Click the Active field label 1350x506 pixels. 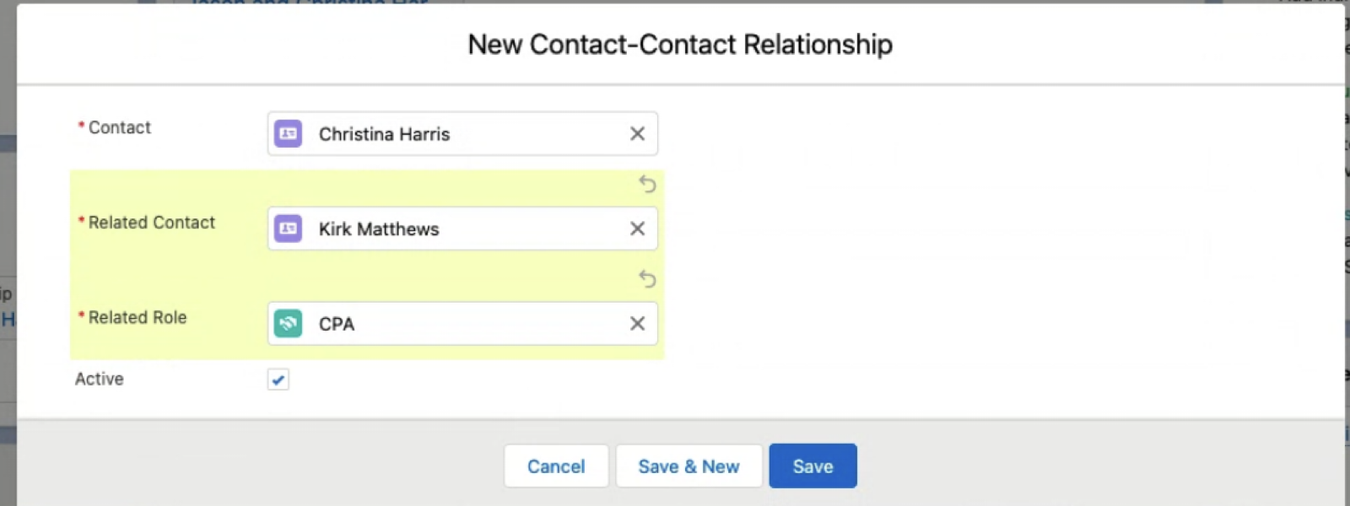(100, 379)
